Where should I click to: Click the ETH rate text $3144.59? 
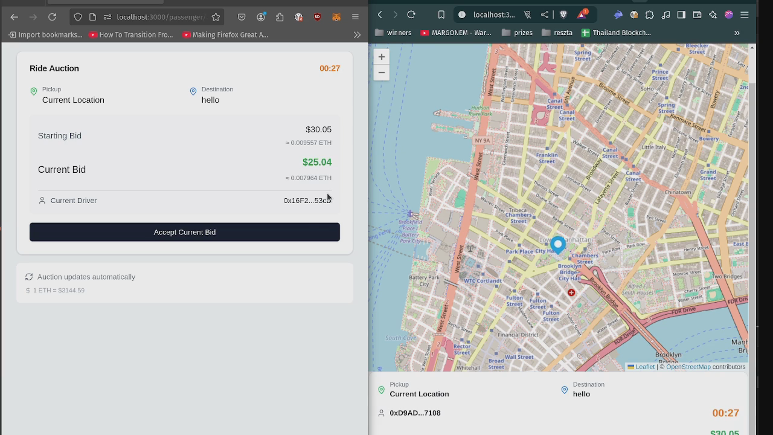point(59,291)
